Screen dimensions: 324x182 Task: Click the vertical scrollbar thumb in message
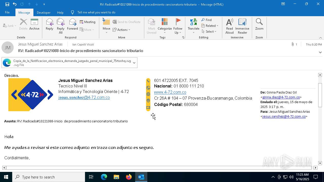click(x=320, y=95)
